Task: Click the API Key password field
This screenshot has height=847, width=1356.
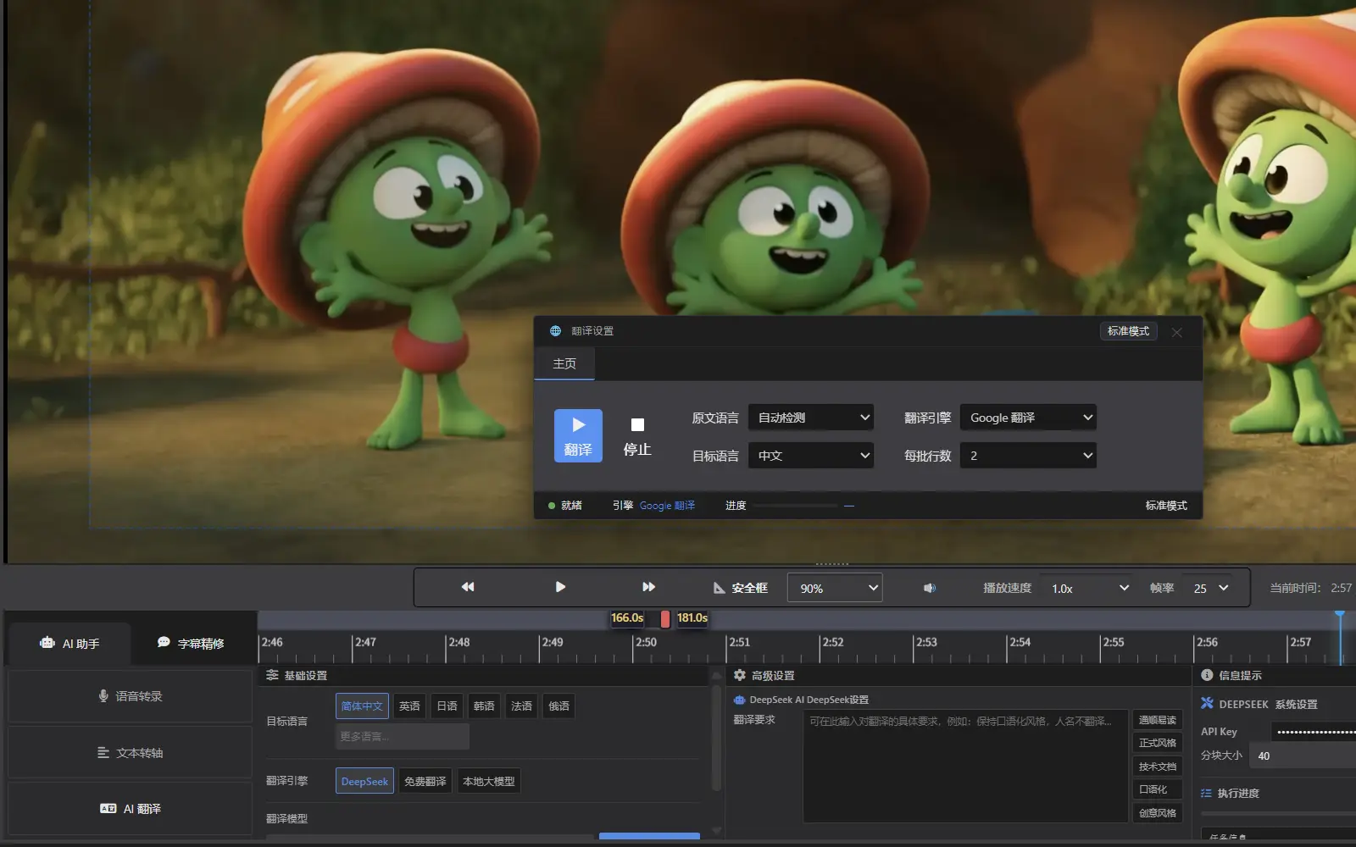Action: pyautogui.click(x=1313, y=732)
